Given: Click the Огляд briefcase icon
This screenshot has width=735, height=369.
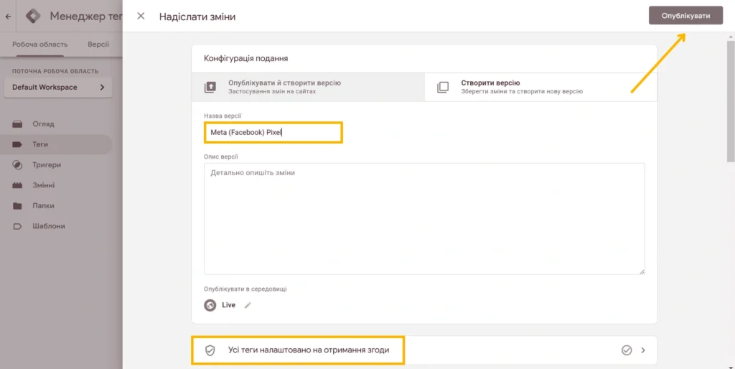Looking at the screenshot, I should click(x=17, y=124).
